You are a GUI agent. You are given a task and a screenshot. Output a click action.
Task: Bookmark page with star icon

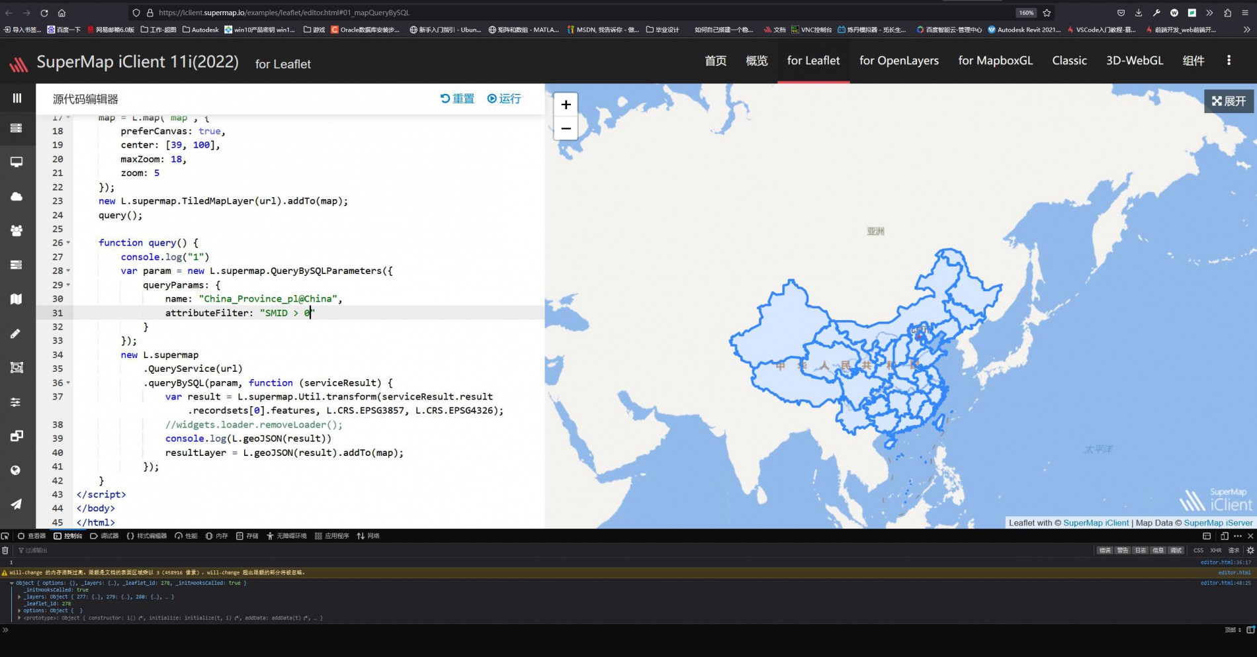[1047, 13]
